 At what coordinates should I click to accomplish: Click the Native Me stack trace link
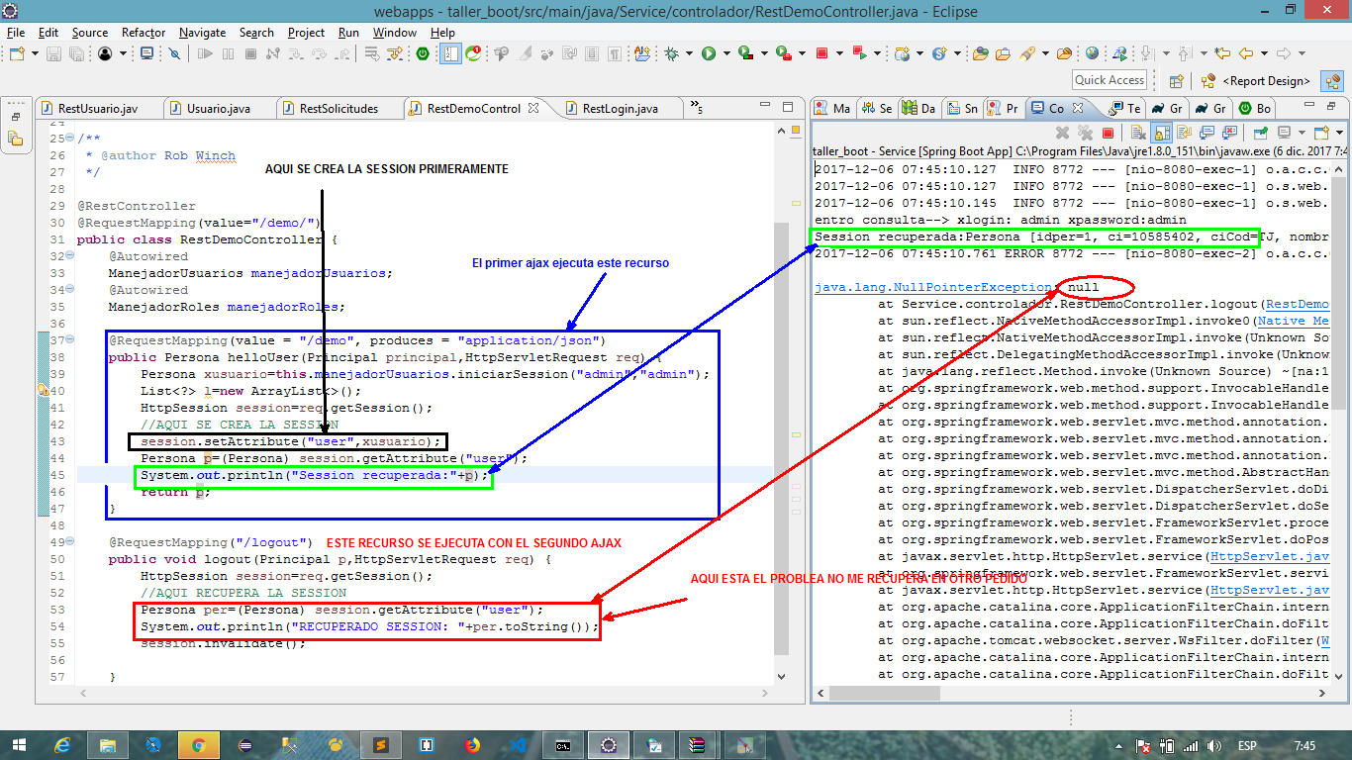click(x=1292, y=322)
